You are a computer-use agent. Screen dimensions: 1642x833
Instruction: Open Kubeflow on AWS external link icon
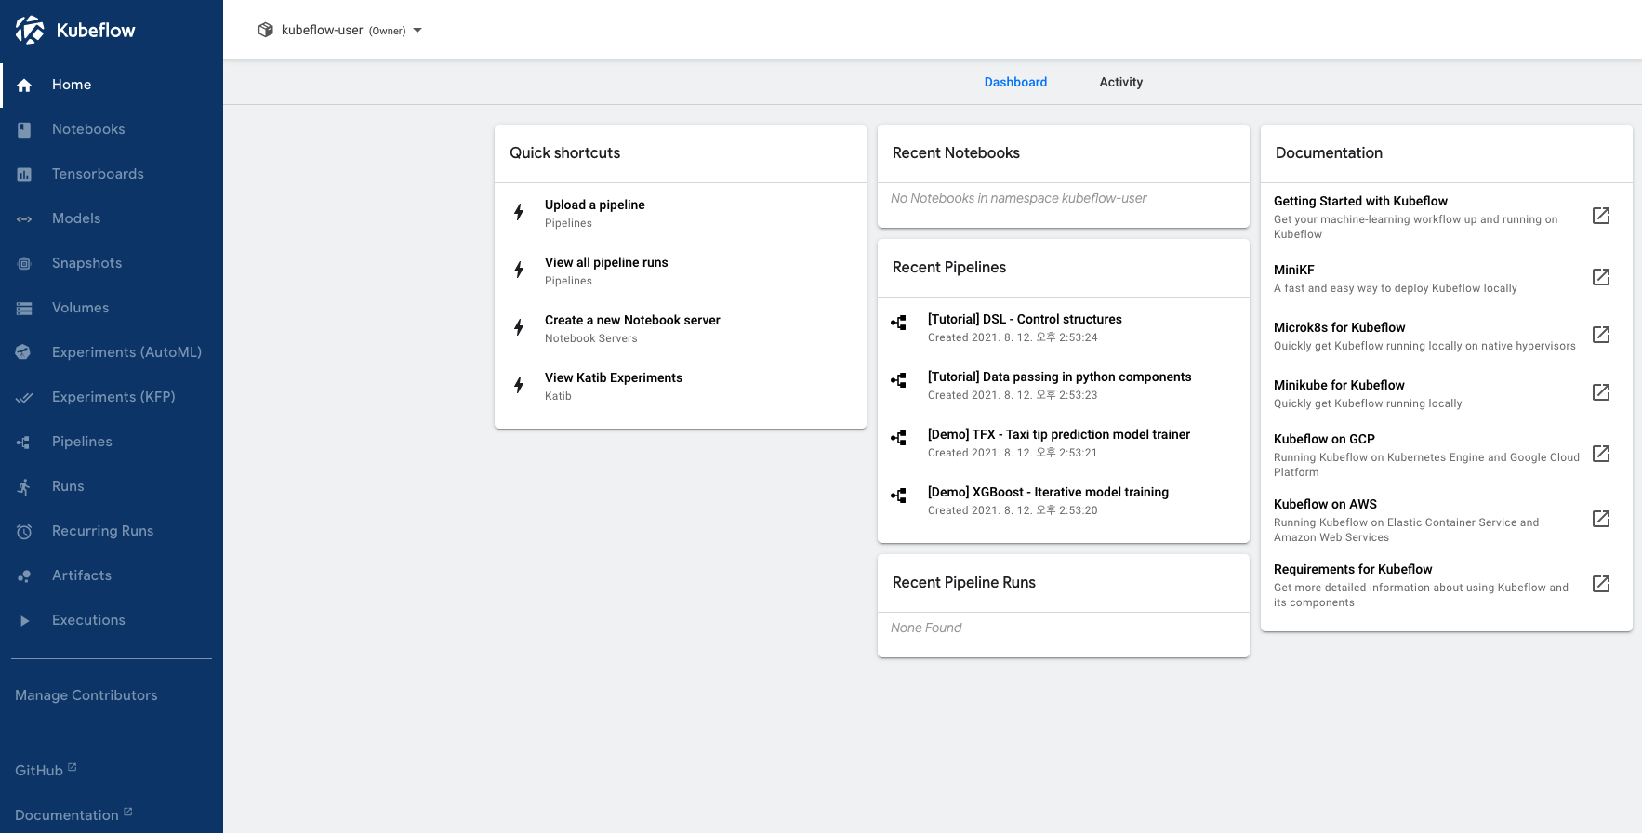click(1601, 519)
